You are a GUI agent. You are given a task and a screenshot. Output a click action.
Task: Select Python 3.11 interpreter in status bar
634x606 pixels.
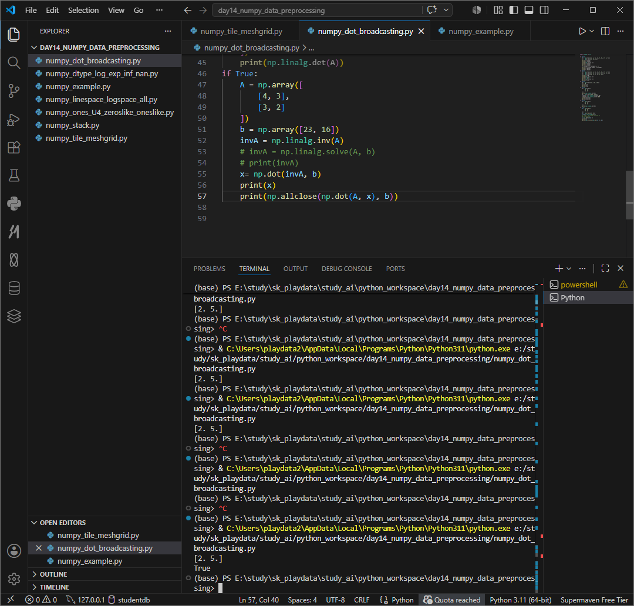[520, 600]
